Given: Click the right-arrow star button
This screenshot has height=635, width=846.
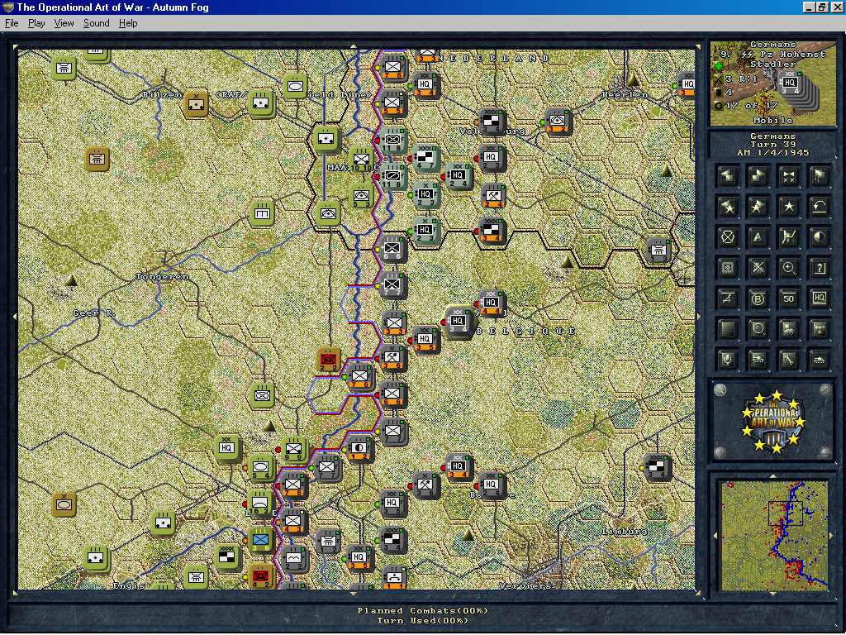Looking at the screenshot, I should tap(758, 207).
